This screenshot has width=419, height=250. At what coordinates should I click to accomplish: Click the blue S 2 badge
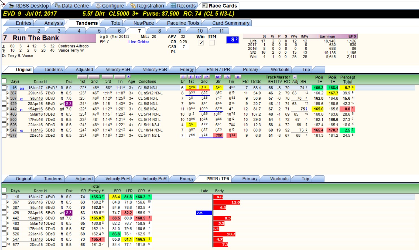(233, 40)
